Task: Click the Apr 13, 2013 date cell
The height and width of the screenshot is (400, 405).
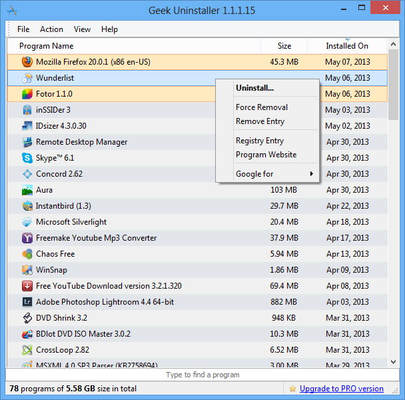Action: point(348,254)
